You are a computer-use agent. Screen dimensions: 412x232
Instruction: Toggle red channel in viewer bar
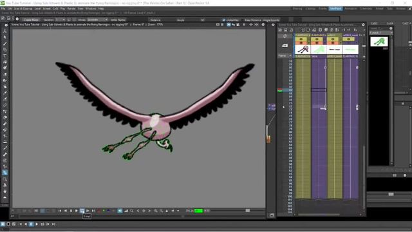pos(98,211)
